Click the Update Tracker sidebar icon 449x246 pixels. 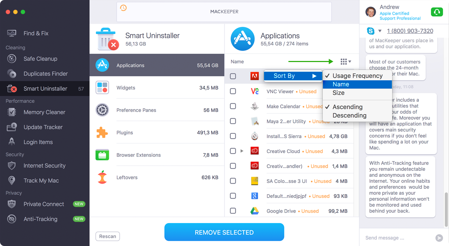(11, 127)
